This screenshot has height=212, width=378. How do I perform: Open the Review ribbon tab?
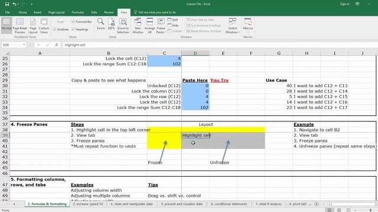(x=109, y=12)
